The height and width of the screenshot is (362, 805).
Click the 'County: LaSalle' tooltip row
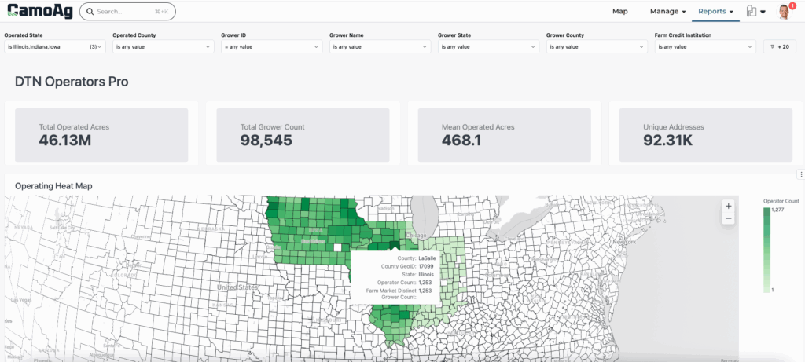pos(417,258)
